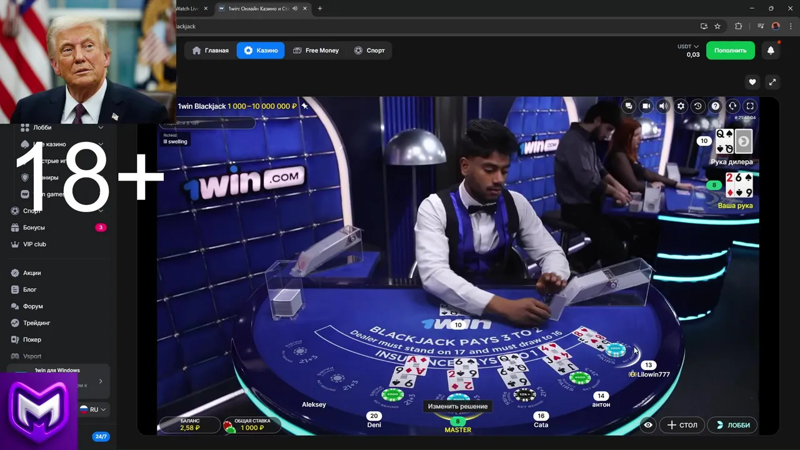This screenshot has height=450, width=800.
Task: Open the RU language dropdown
Action: coord(93,410)
